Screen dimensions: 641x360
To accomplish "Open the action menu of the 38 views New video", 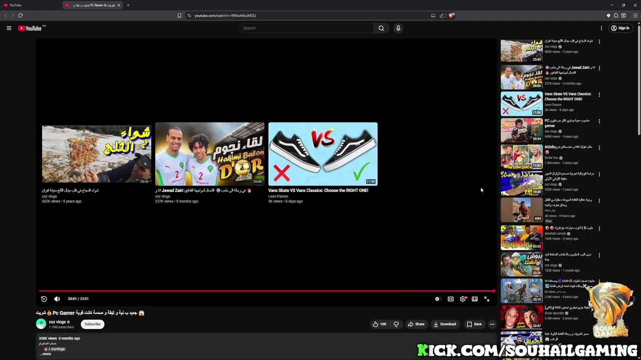I will click(599, 201).
